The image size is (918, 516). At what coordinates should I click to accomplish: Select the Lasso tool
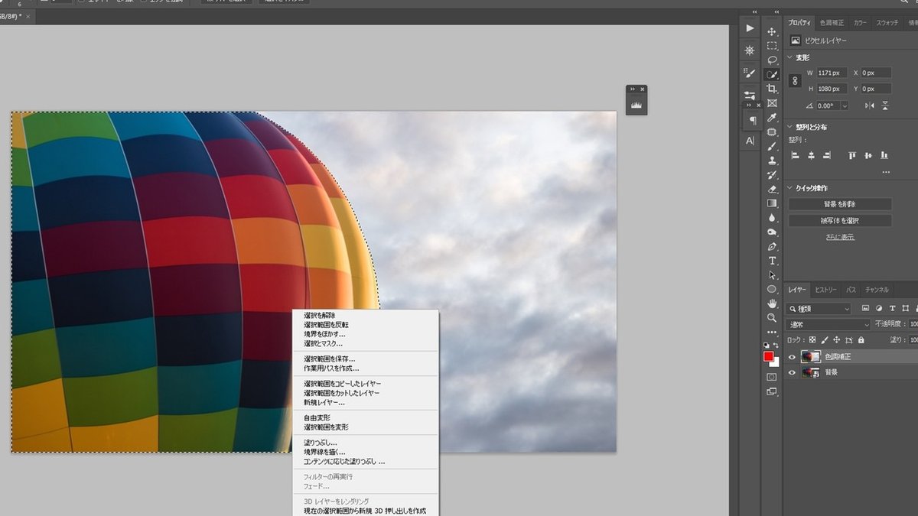tap(772, 60)
